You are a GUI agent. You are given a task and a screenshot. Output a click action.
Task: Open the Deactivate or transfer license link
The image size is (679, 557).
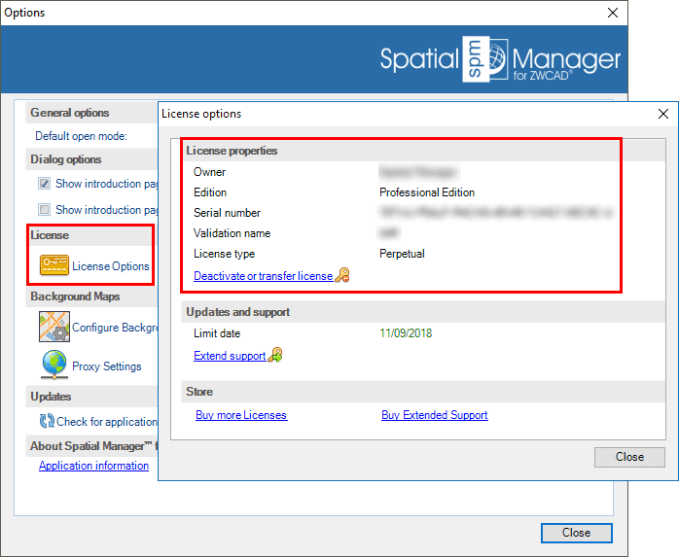tap(263, 276)
